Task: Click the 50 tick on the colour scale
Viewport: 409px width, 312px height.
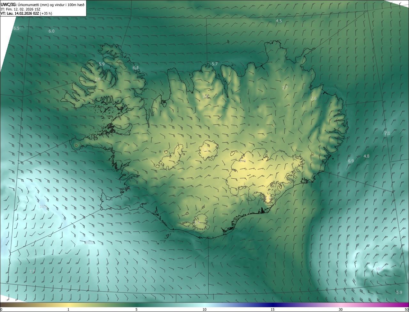Action: tap(406, 309)
